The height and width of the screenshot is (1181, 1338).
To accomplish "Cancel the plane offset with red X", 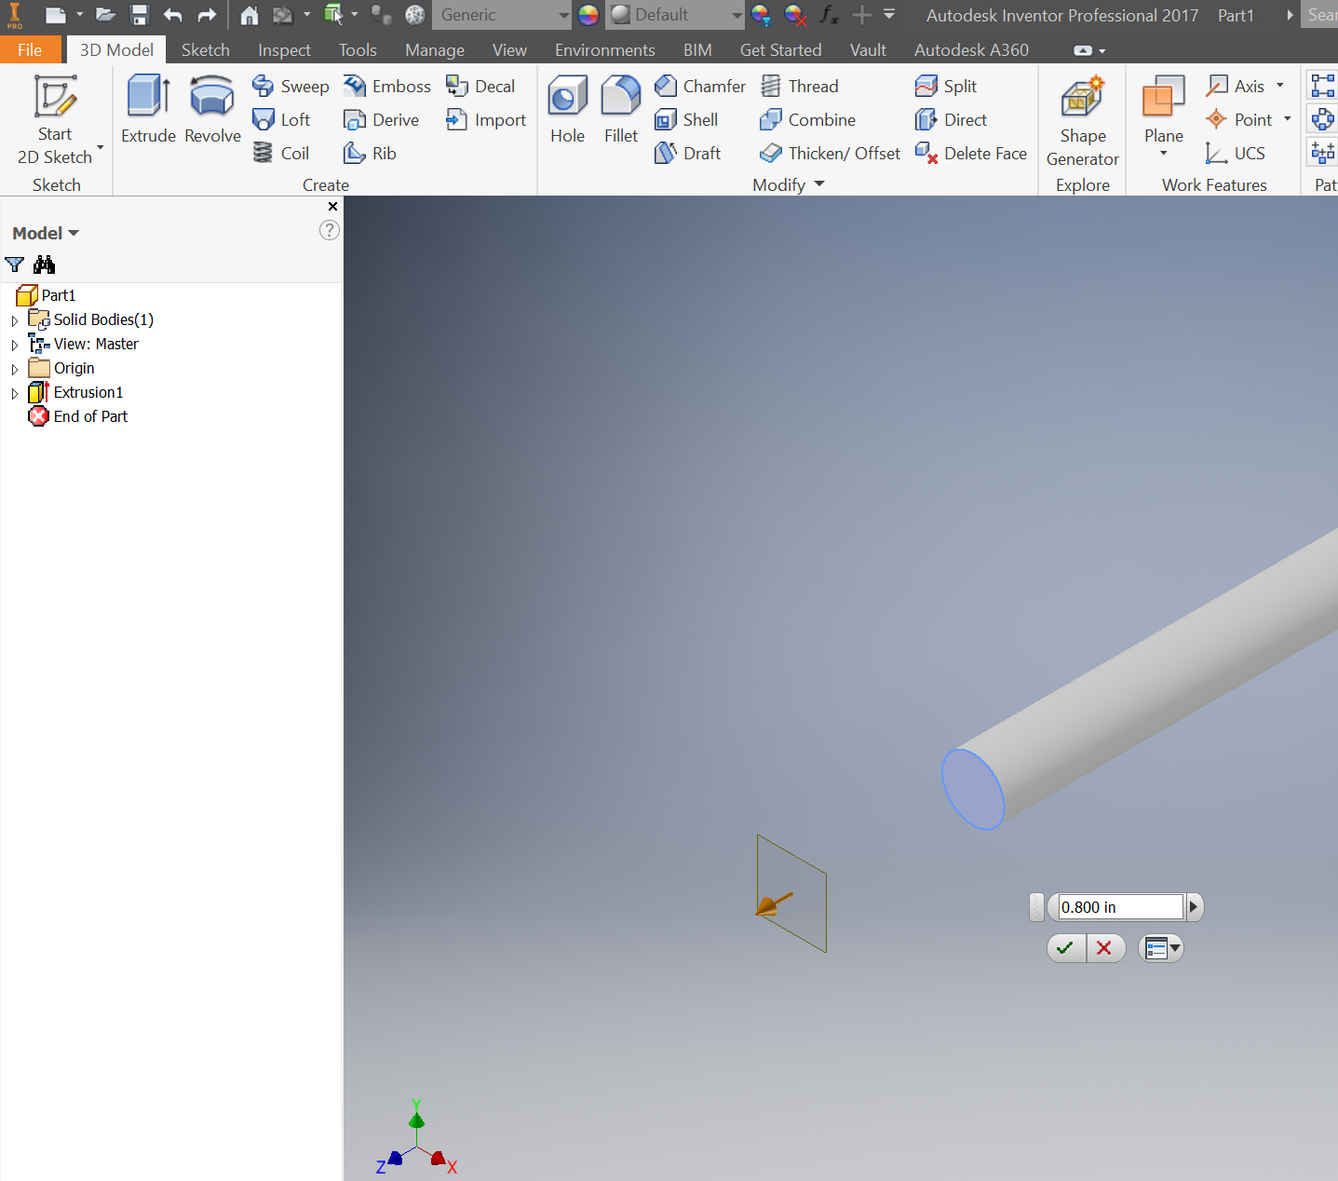I will click(x=1105, y=948).
